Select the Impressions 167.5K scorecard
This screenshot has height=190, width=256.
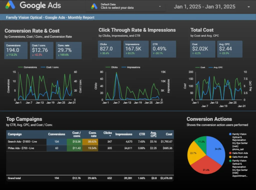point(136,49)
